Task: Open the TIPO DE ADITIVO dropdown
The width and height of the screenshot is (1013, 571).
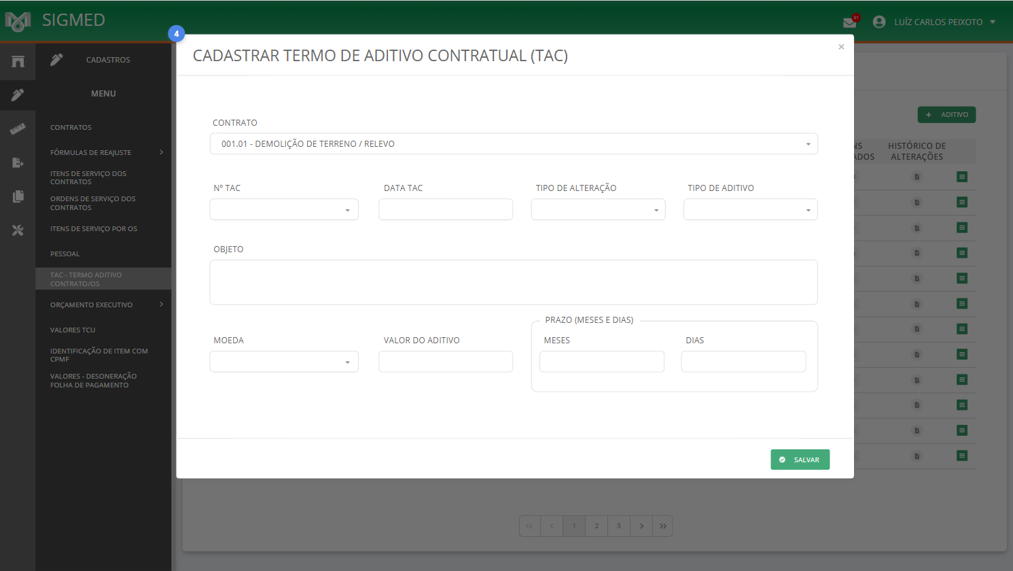Action: (751, 209)
